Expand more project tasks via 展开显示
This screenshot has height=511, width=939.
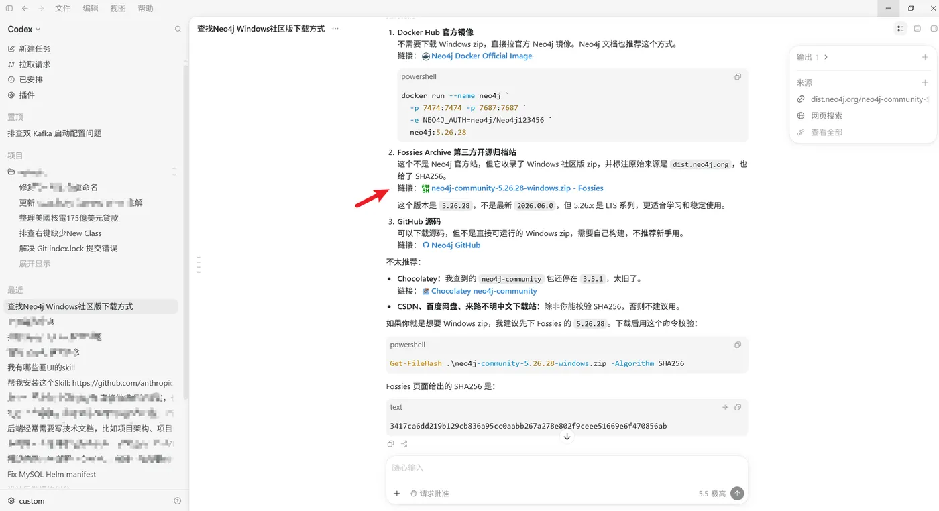pyautogui.click(x=35, y=264)
